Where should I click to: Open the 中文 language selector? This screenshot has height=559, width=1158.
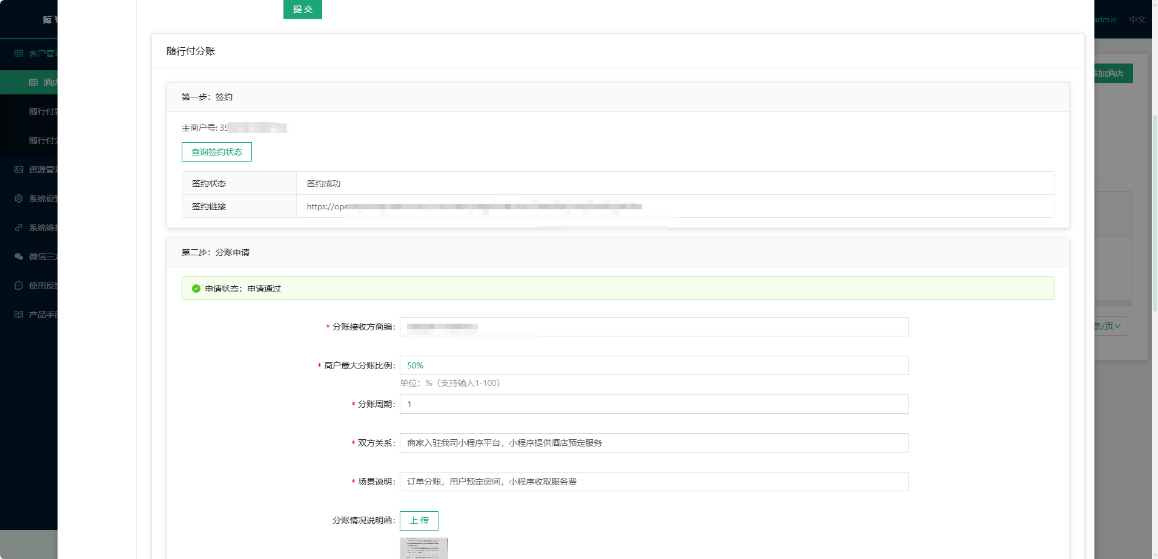(1137, 19)
